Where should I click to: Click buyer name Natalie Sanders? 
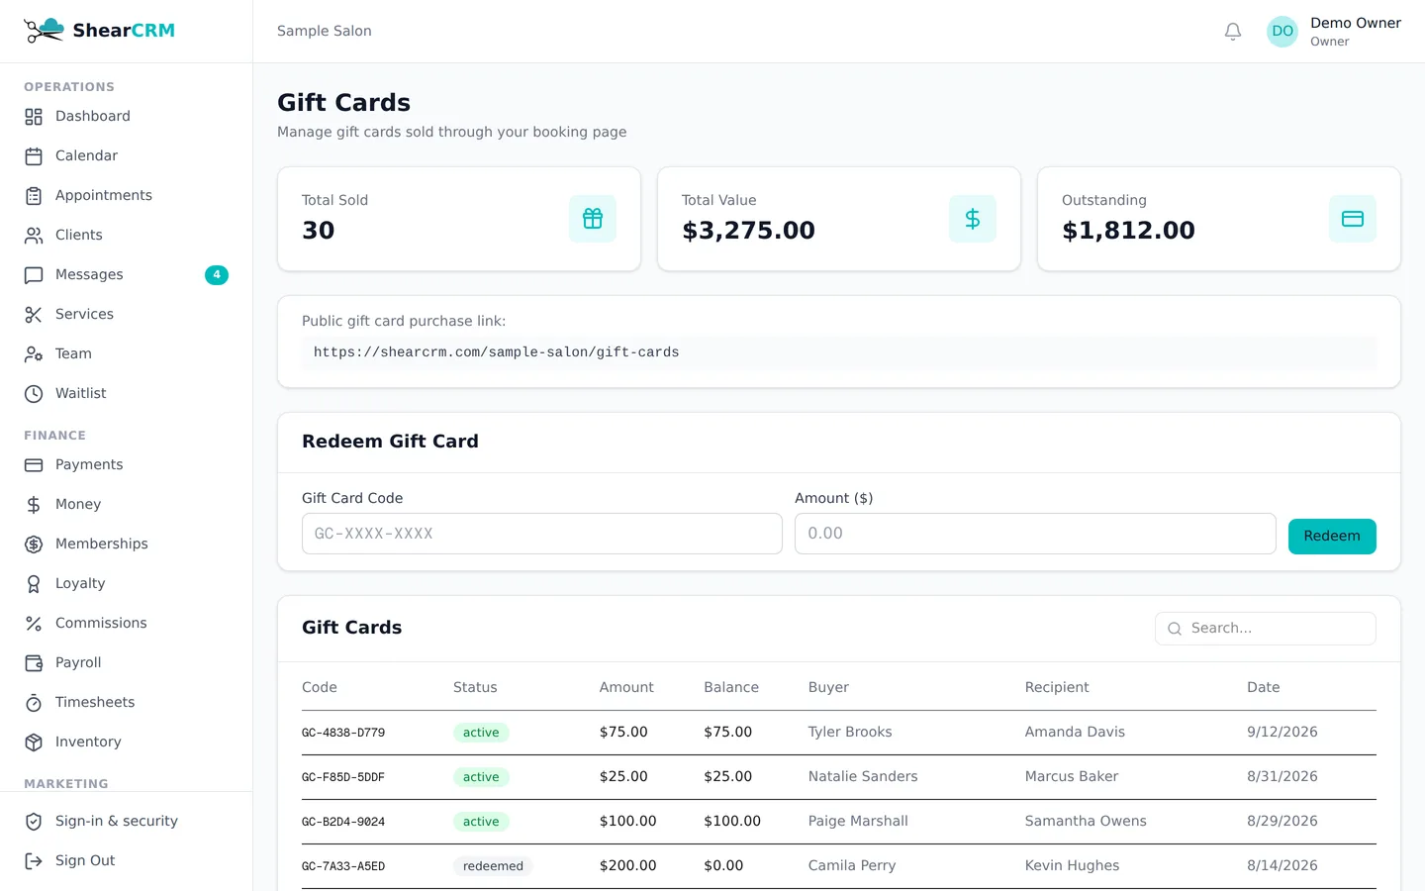(x=863, y=777)
